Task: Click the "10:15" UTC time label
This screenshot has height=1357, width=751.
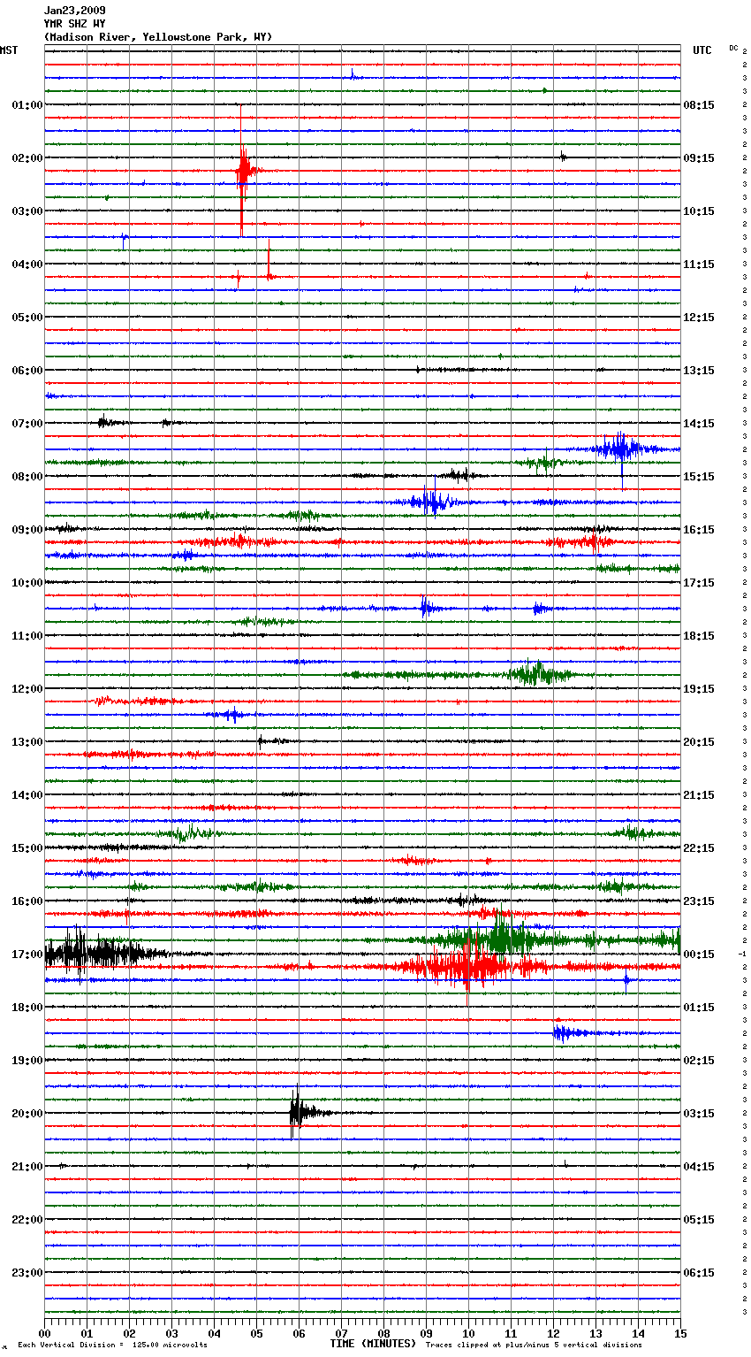Action: point(699,211)
